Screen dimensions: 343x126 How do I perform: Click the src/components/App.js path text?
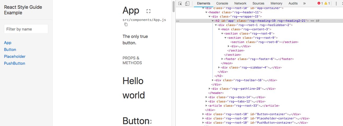point(144,20)
